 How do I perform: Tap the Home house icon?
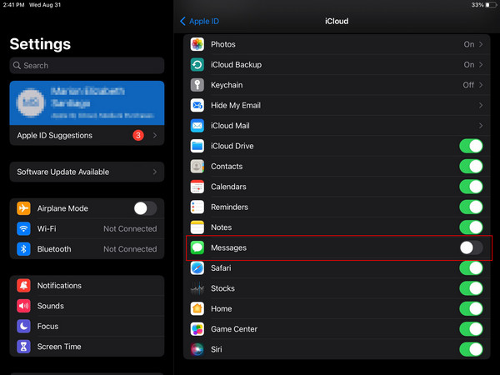coord(197,308)
